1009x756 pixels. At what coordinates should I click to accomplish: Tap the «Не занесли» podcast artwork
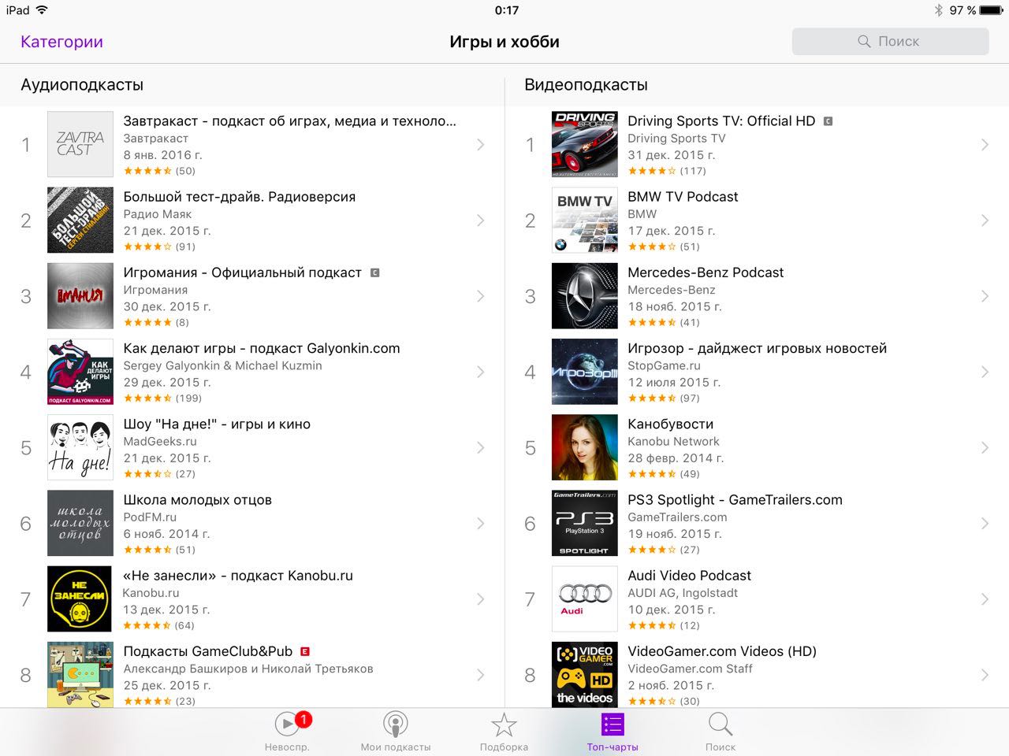tap(80, 598)
